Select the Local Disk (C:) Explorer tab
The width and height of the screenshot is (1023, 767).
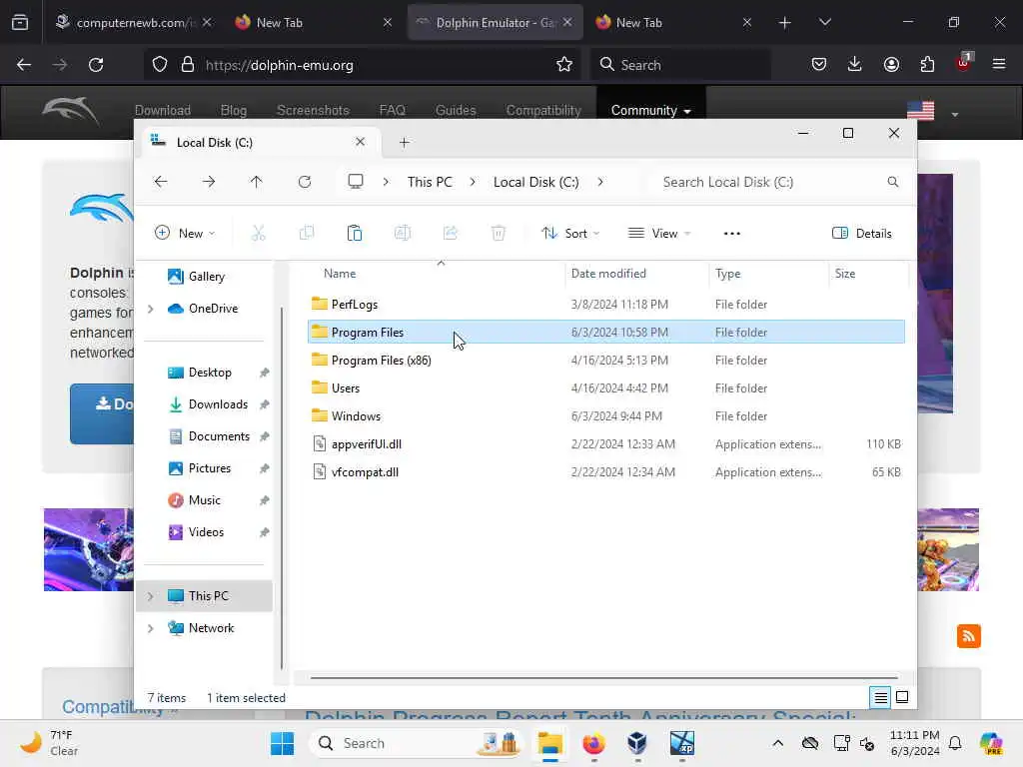260,142
